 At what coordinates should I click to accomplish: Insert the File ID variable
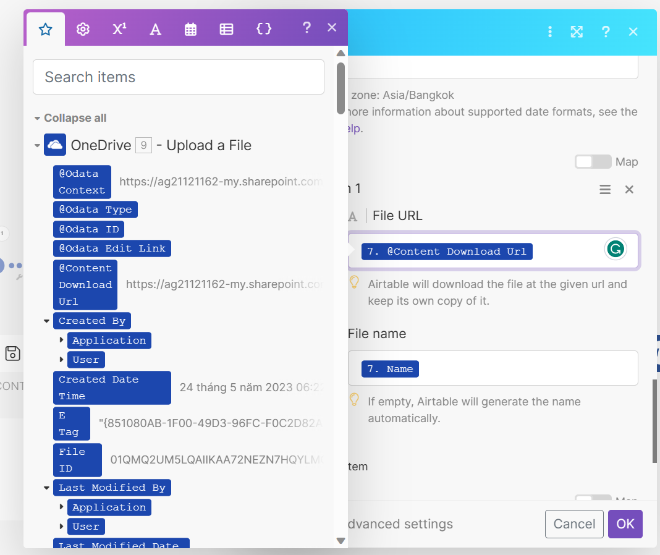(x=77, y=460)
